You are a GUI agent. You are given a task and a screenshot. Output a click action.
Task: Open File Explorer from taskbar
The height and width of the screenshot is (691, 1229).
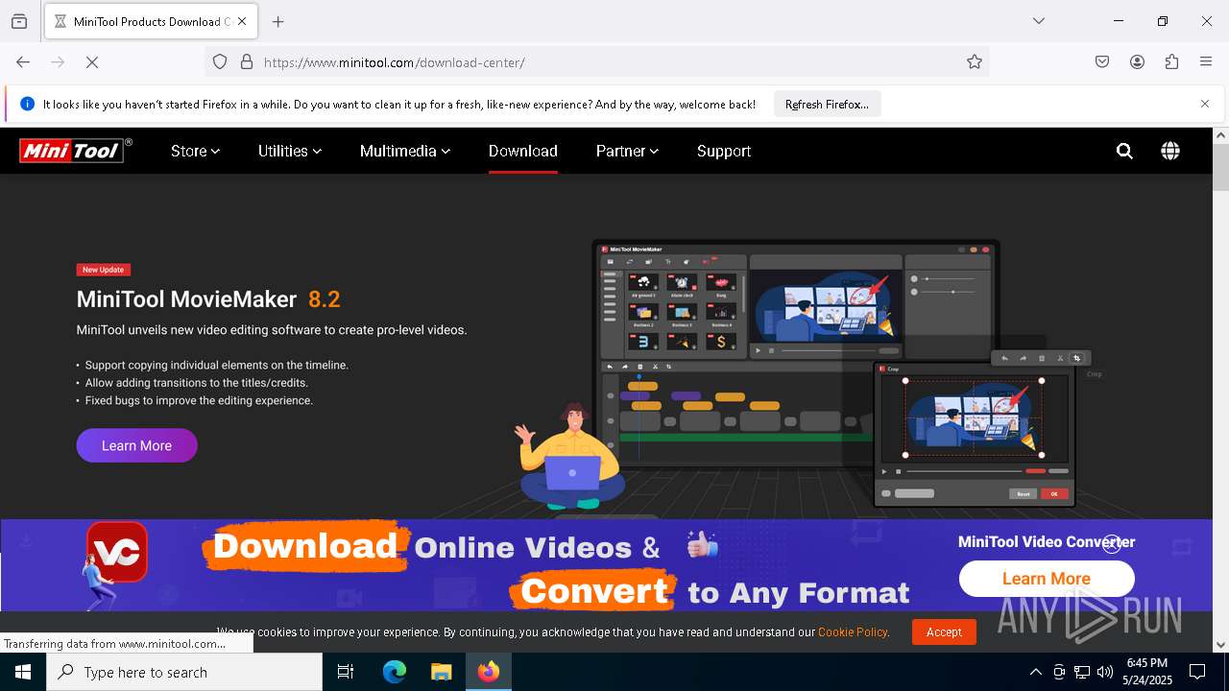pyautogui.click(x=441, y=672)
